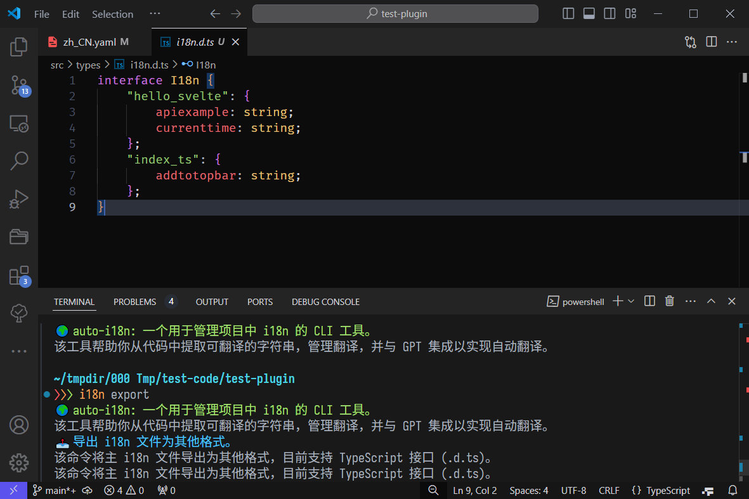Screen dimensions: 749x499
Task: Click the Manage settings gear icon
Action: click(x=19, y=462)
